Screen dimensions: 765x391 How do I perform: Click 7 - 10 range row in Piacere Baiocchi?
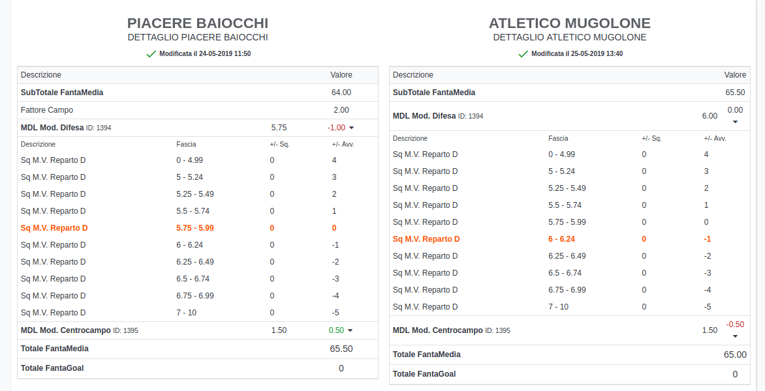186,313
